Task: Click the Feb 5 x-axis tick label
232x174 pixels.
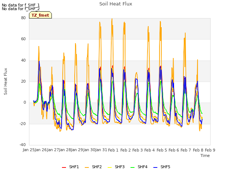Action: click(x=162, y=150)
